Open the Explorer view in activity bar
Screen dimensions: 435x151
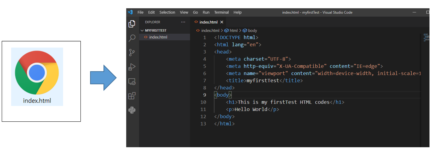point(132,23)
